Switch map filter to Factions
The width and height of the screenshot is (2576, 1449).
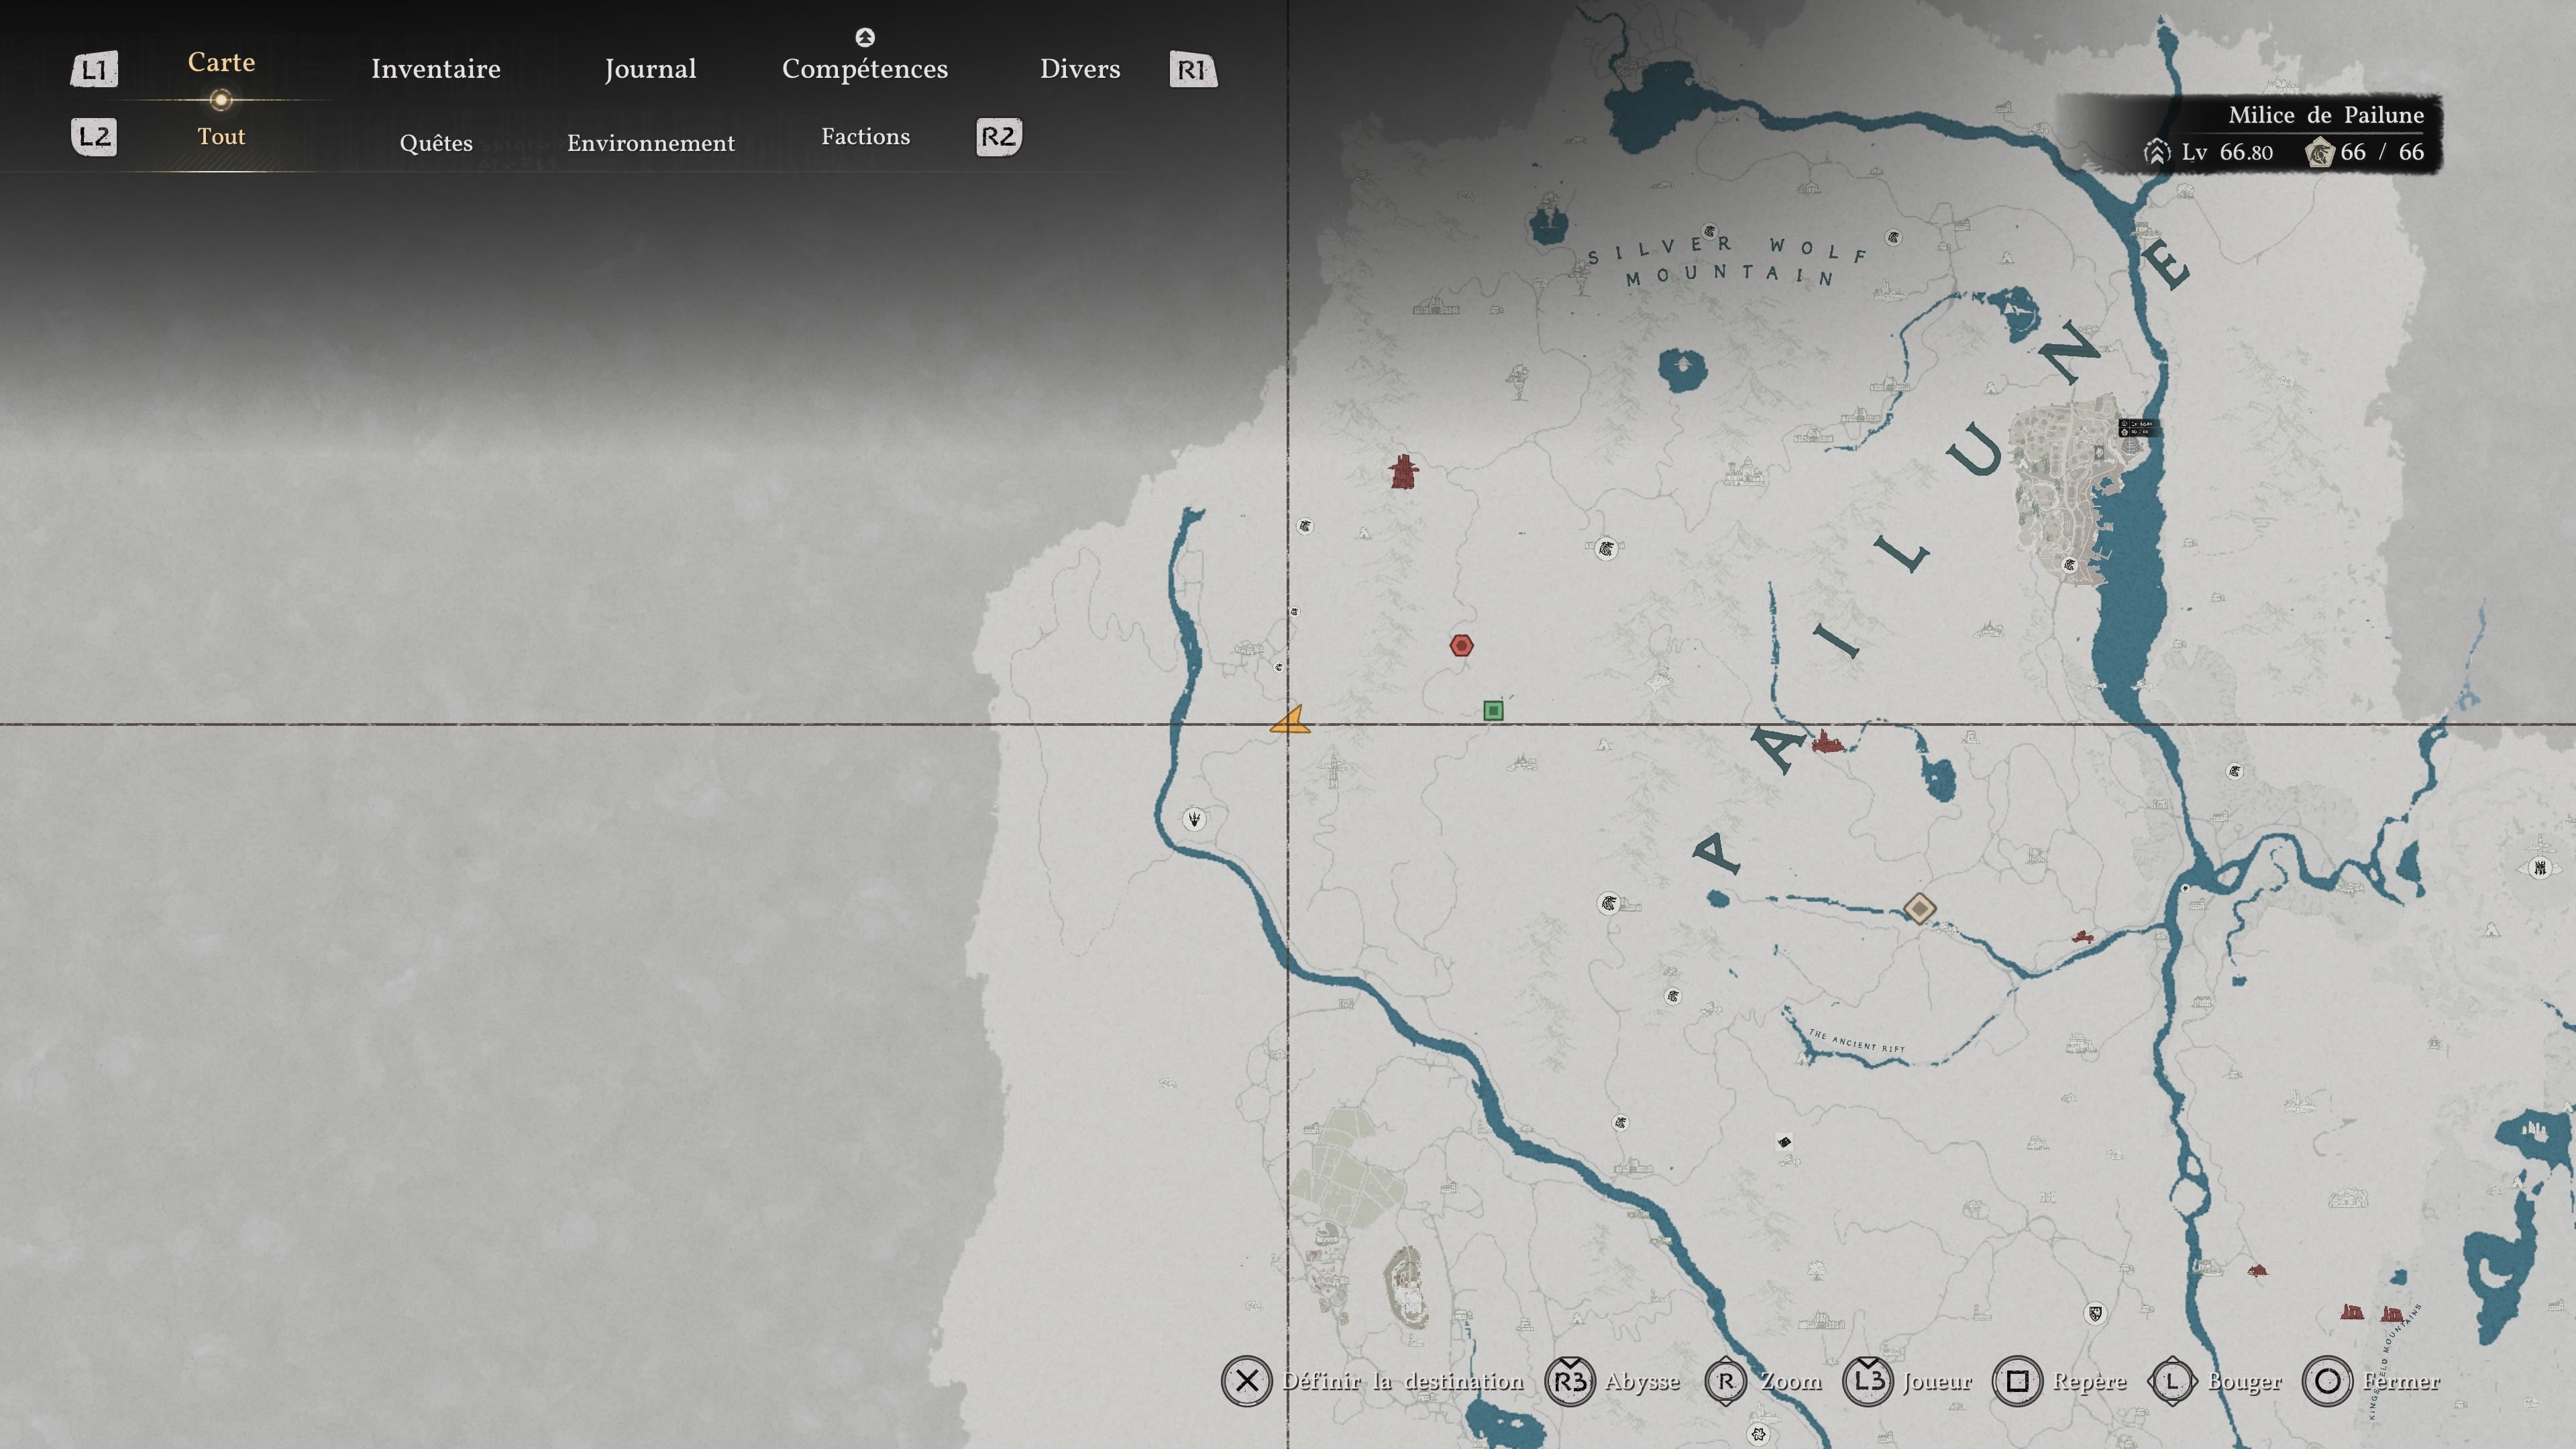(x=866, y=136)
